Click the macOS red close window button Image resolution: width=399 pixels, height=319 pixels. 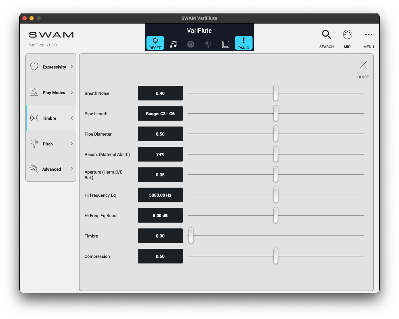click(x=25, y=18)
